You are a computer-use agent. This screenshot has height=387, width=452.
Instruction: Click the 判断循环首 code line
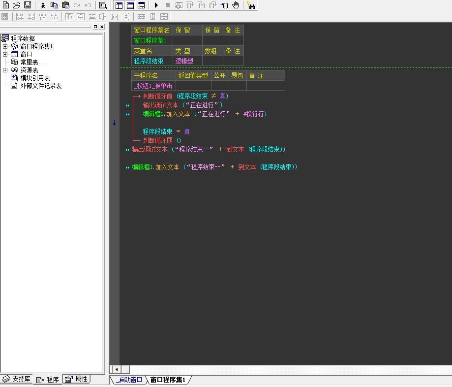tap(185, 96)
